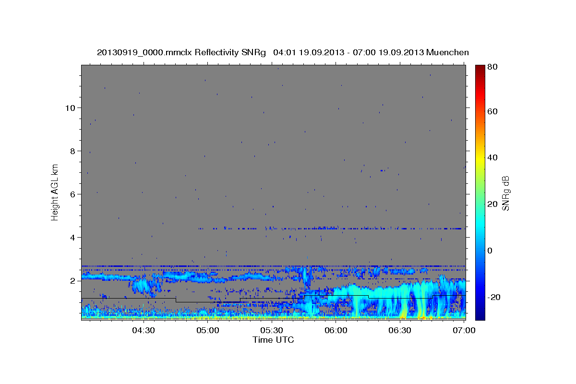This screenshot has height=384, width=576.
Task: Click the plot title text '20130919_0000.mmclx Reflectivity SNRg'
Action: 181,52
